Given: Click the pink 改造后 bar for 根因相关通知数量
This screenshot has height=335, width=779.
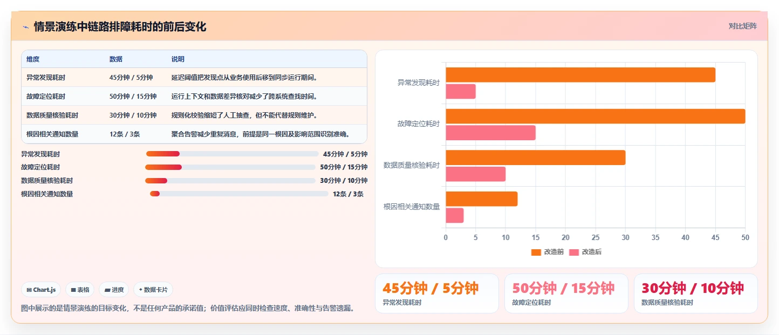Looking at the screenshot, I should [455, 215].
